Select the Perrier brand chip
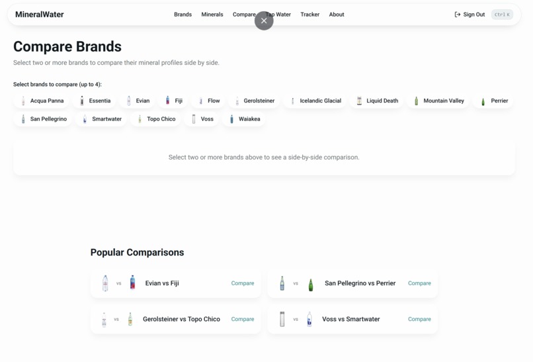This screenshot has width=533, height=362. coord(493,101)
